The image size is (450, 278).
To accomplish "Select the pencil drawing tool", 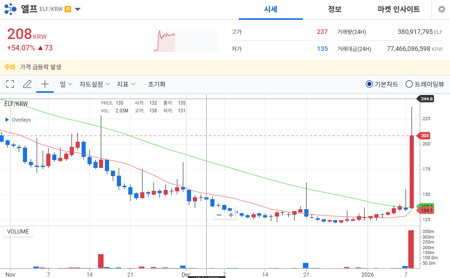I will [27, 84].
